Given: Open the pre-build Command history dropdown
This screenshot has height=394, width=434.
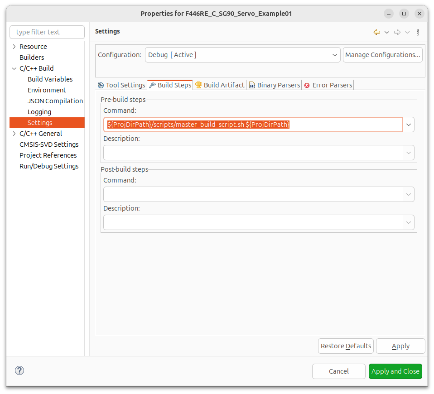Looking at the screenshot, I should tap(408, 125).
